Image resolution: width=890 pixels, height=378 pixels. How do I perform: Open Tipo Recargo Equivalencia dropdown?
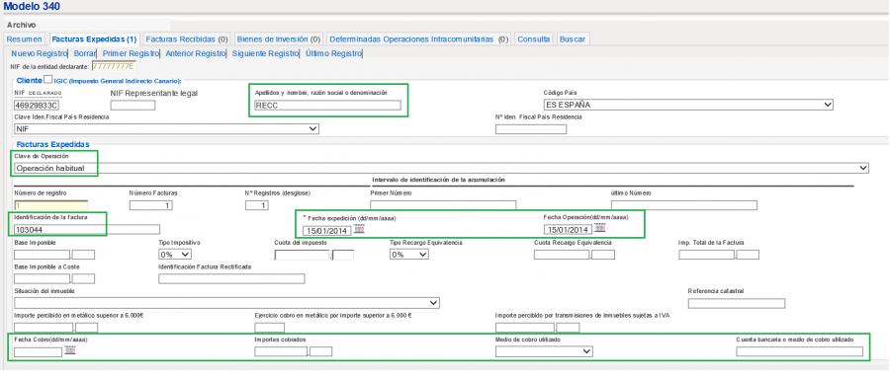pos(409,255)
